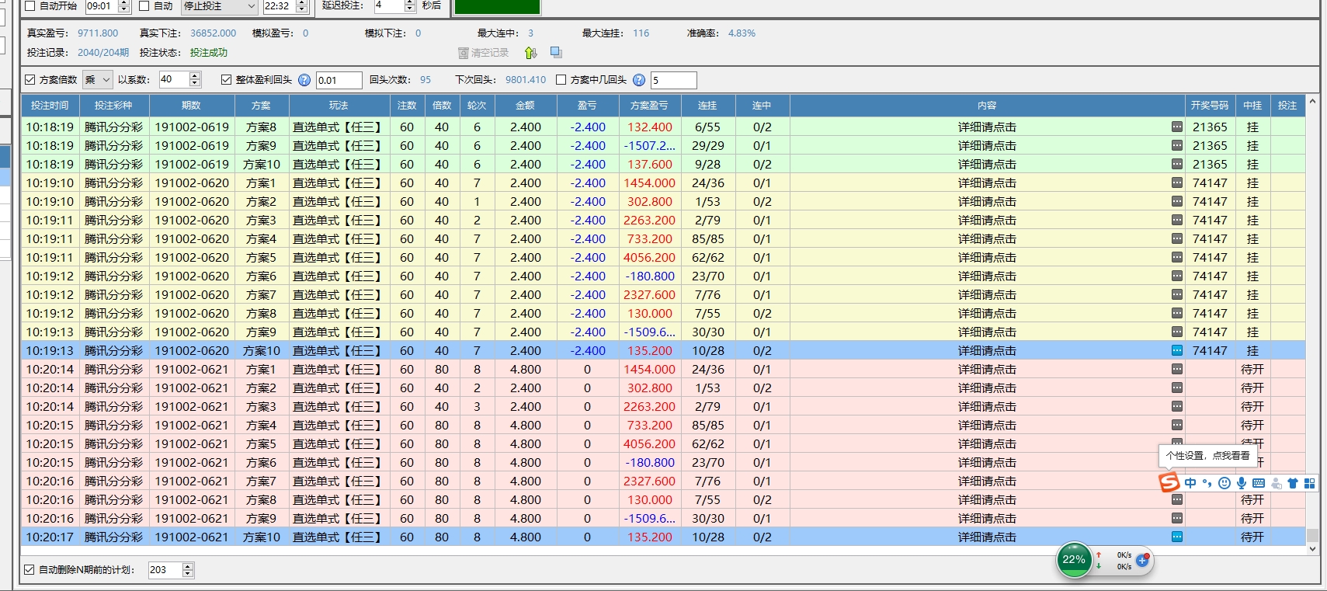Open detail icon for highlighted 10:20:17 方案10 row
1327x591 pixels.
[x=1177, y=537]
